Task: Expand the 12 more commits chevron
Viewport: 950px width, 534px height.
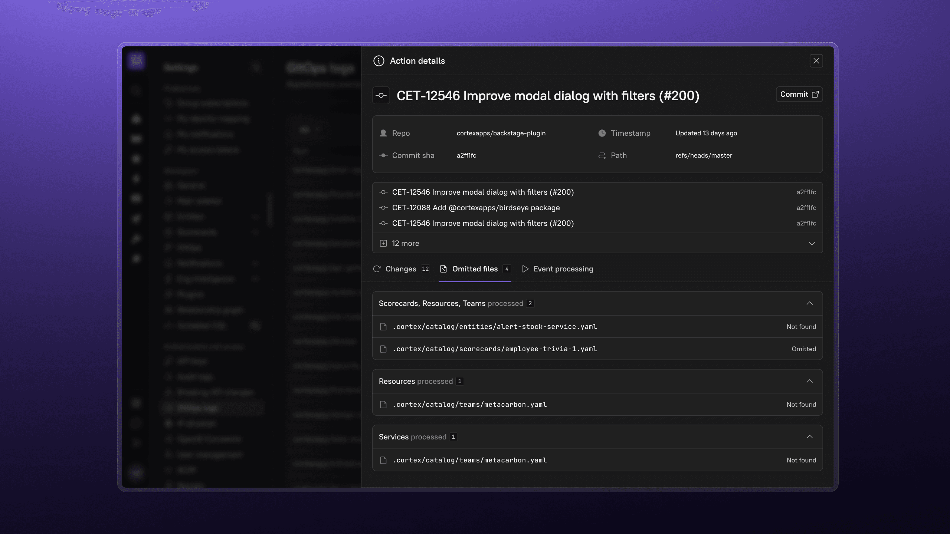Action: (812, 243)
